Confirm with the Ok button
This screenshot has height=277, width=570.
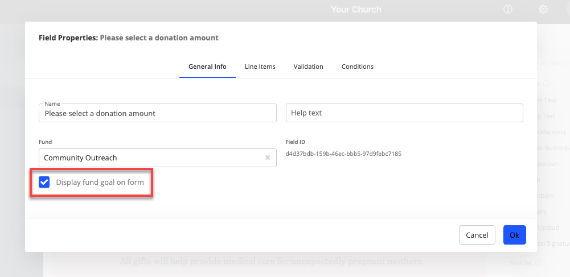(x=514, y=235)
